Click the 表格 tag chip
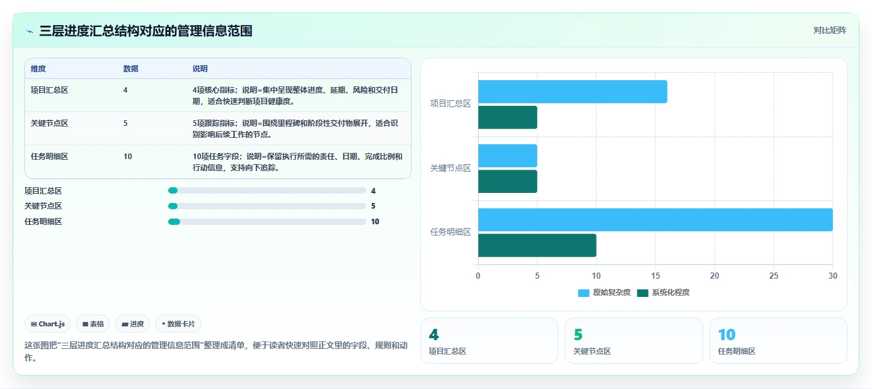The height and width of the screenshot is (389, 872). pos(93,324)
